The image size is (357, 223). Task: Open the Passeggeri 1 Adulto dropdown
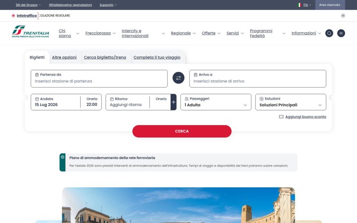(216, 102)
